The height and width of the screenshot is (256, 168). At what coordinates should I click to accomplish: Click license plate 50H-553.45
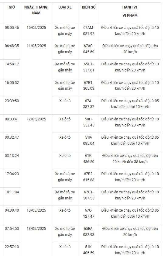(x=89, y=122)
